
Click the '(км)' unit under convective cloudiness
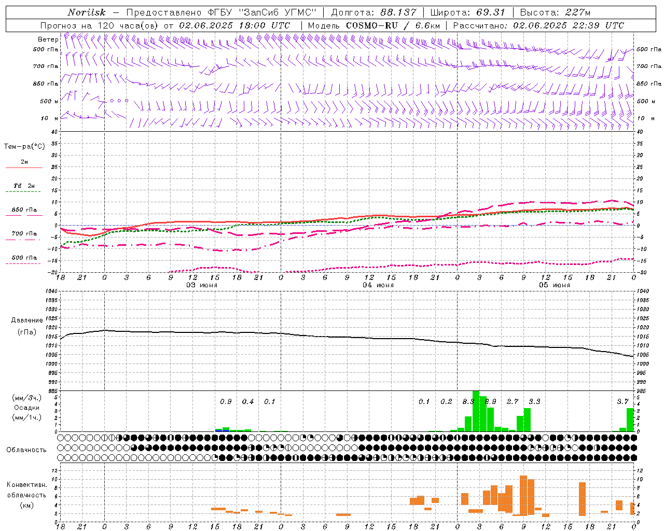26,505
